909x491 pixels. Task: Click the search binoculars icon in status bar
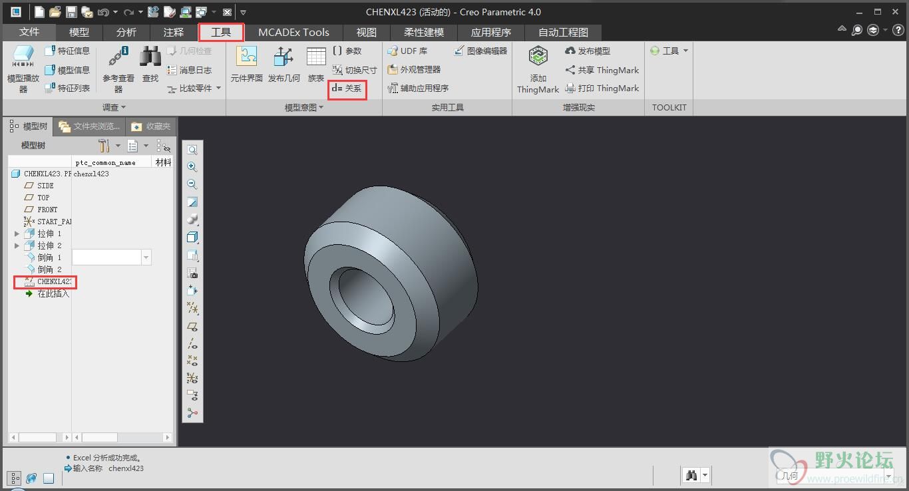click(x=691, y=475)
